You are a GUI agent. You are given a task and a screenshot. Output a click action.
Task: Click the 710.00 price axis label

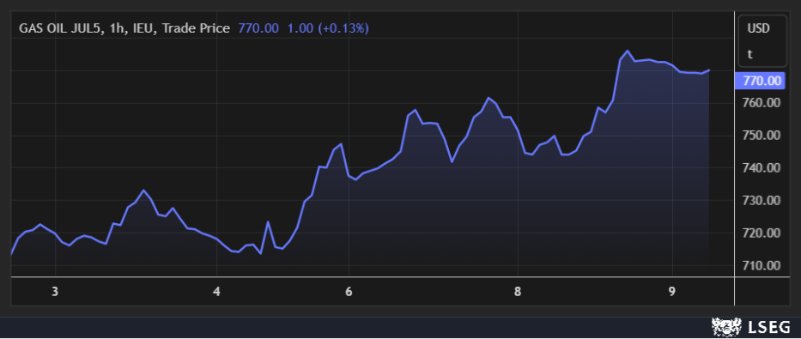tap(762, 265)
